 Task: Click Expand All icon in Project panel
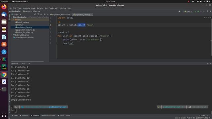(x=38, y=14)
